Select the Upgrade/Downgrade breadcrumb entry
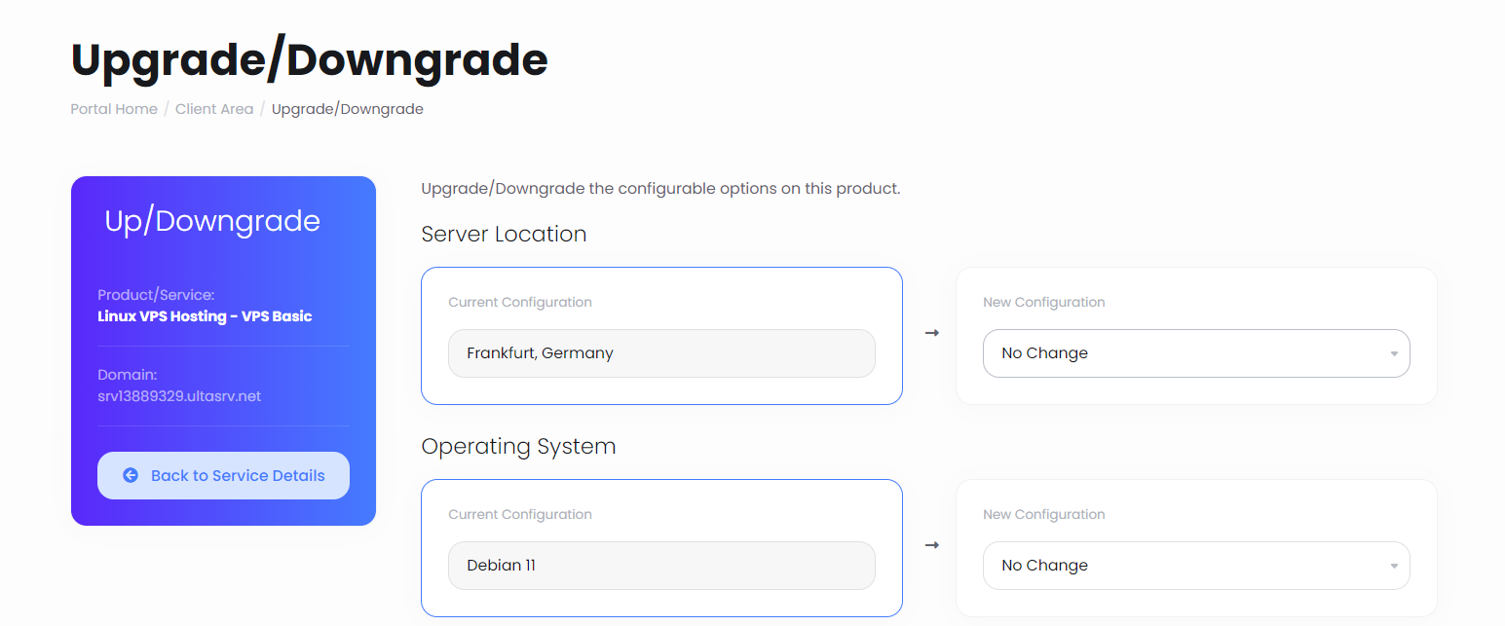The width and height of the screenshot is (1505, 626). [x=348, y=108]
